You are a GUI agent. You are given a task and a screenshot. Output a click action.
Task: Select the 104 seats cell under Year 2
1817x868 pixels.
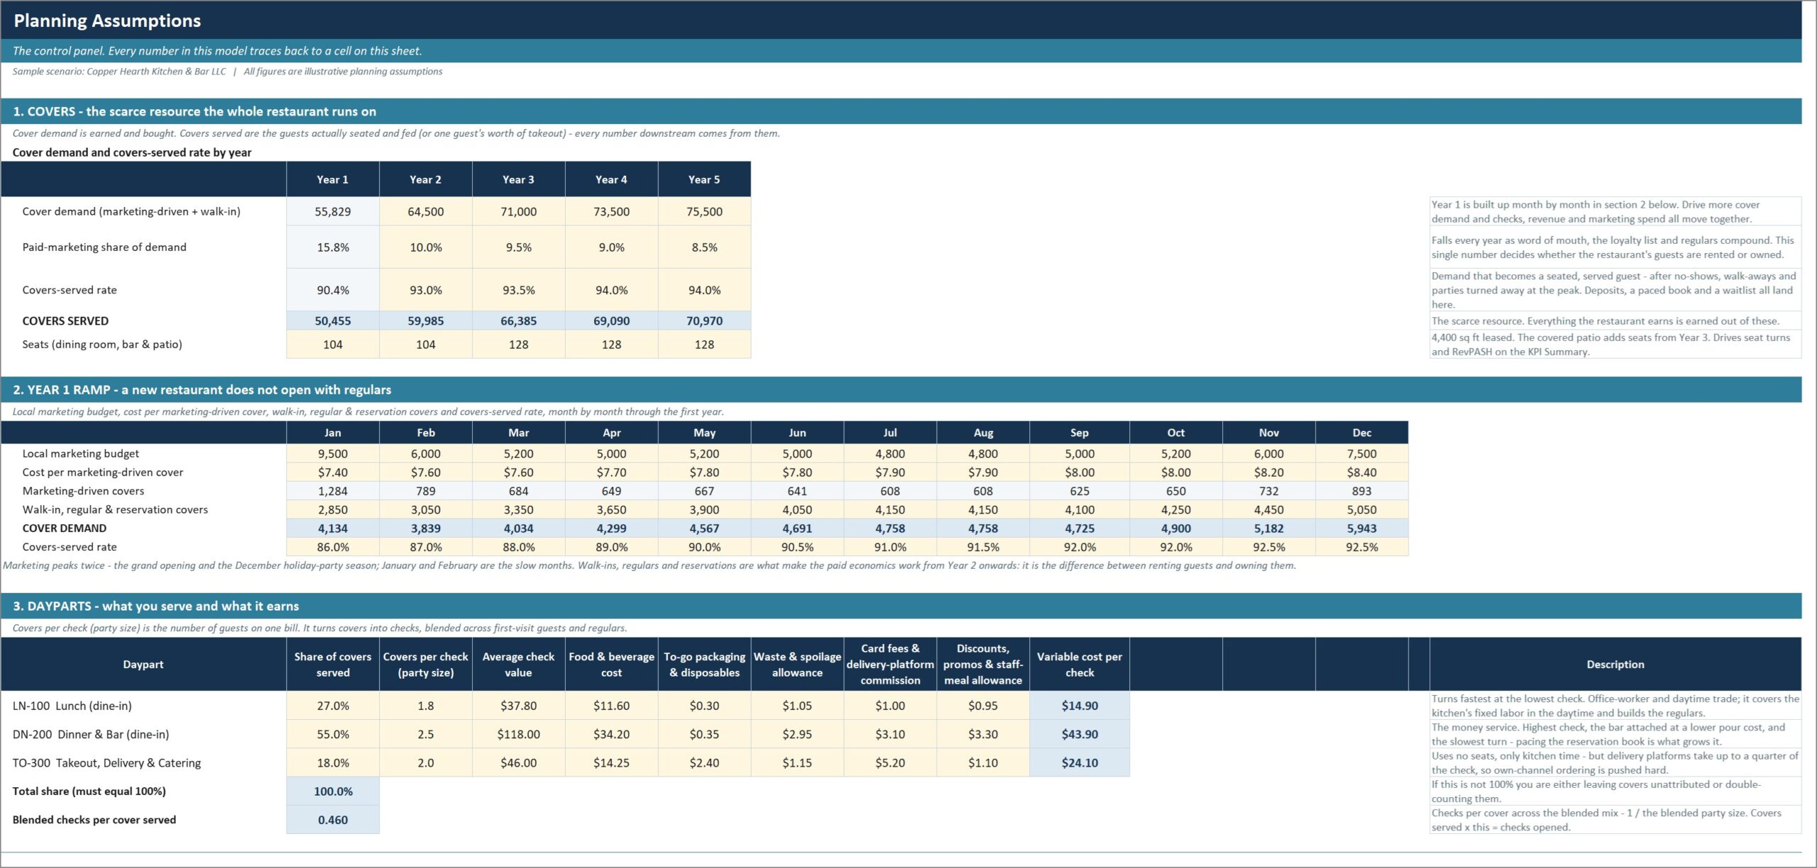(x=425, y=345)
